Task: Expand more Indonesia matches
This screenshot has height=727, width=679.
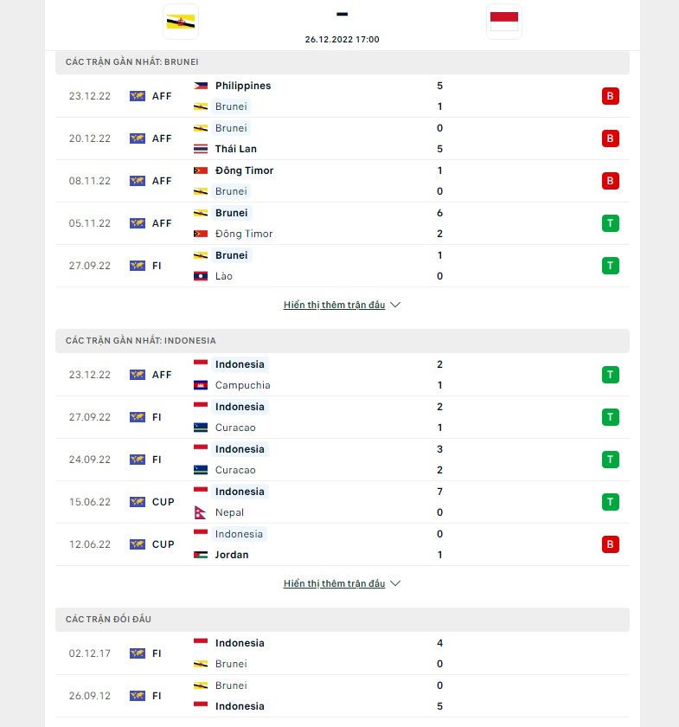Action: tap(342, 584)
